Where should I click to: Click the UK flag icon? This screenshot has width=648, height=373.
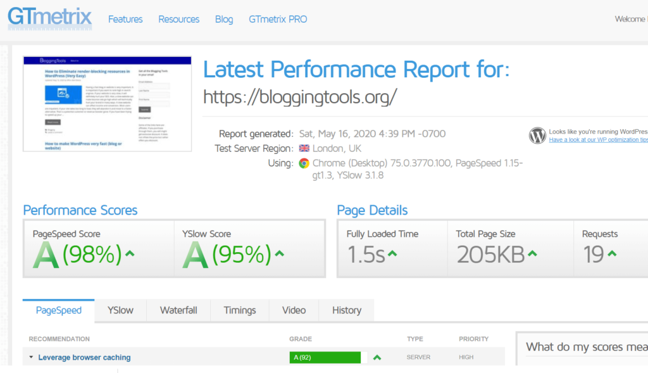point(304,148)
